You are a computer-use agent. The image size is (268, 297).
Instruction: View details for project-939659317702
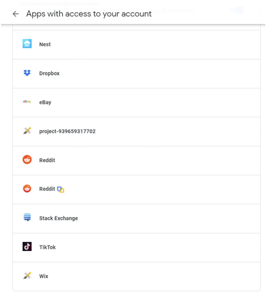pos(113,131)
